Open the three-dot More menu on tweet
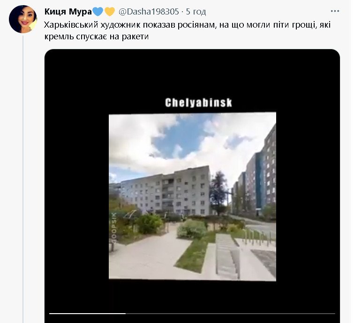354x323 pixels. coord(335,11)
